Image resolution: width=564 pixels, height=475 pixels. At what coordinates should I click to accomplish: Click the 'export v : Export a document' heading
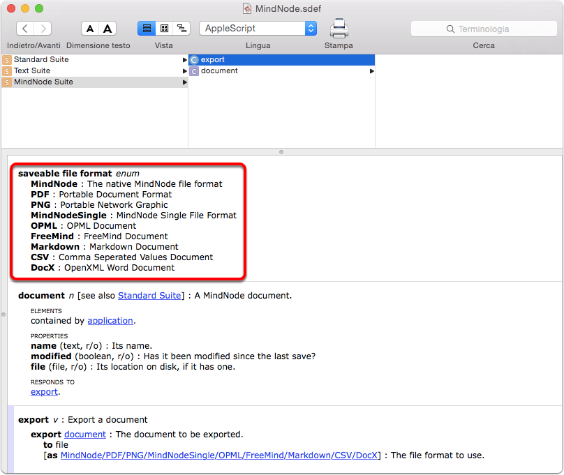click(83, 420)
